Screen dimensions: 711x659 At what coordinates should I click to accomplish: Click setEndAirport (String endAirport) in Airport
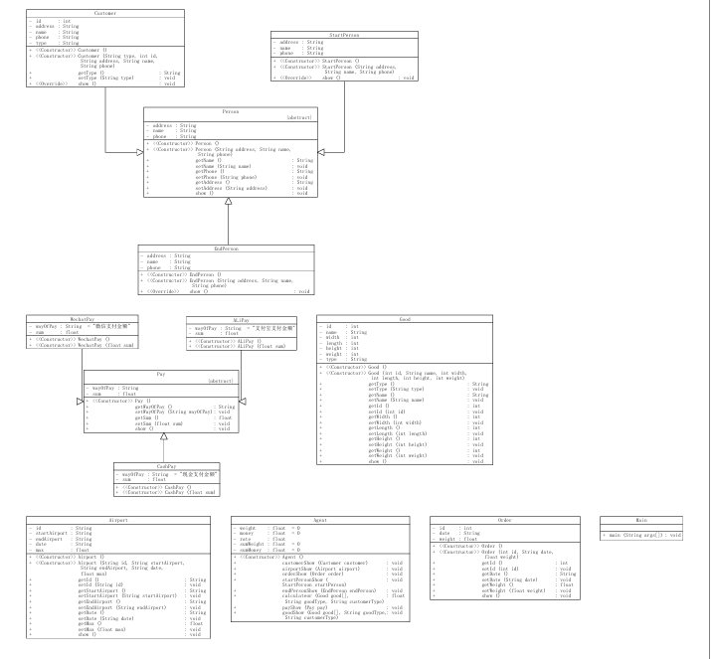click(115, 607)
